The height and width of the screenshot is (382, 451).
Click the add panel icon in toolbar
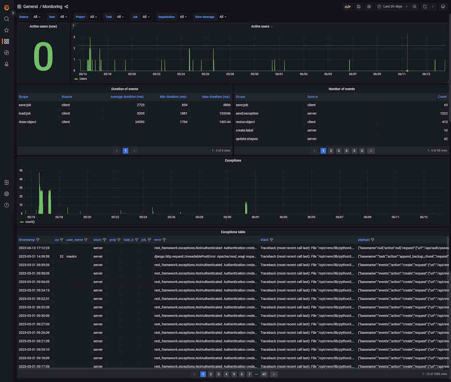coord(346,6)
